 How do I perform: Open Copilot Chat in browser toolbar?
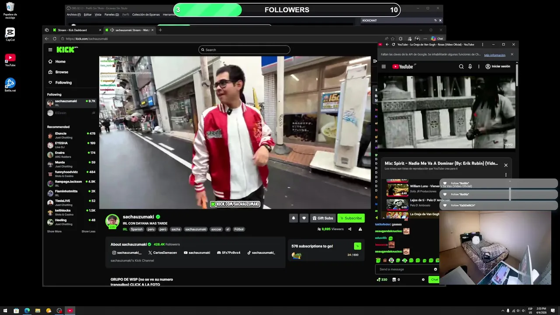[437, 38]
